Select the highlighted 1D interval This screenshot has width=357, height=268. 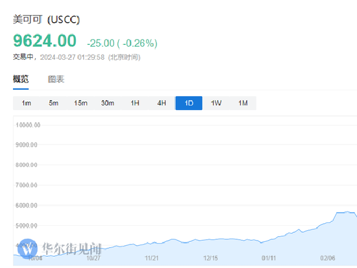click(x=189, y=103)
